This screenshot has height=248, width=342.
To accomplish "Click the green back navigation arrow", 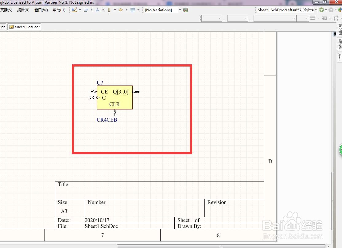I will [321, 10].
